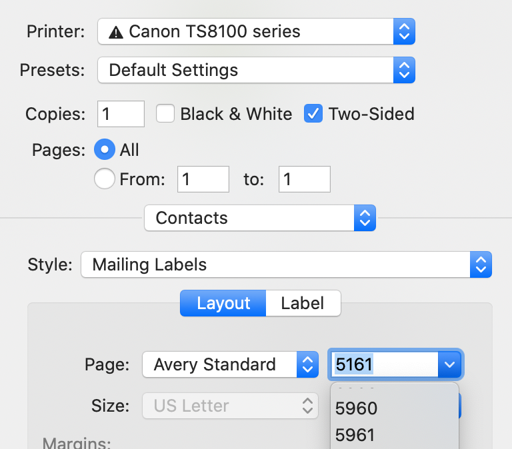Select the All pages radio button
The image size is (512, 449).
pyautogui.click(x=105, y=150)
